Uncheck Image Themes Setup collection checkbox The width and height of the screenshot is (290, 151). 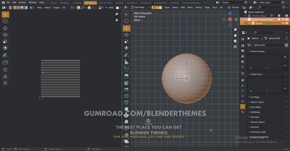click(279, 20)
